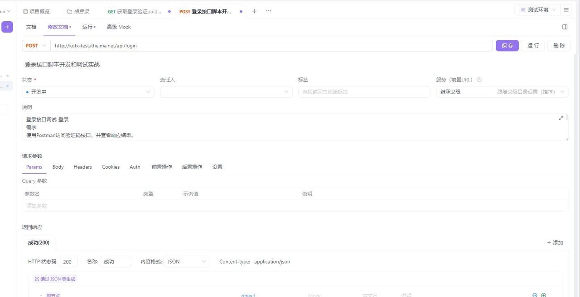
Task: Open node advanced settings via blue circle icon
Action: [x=535, y=295]
